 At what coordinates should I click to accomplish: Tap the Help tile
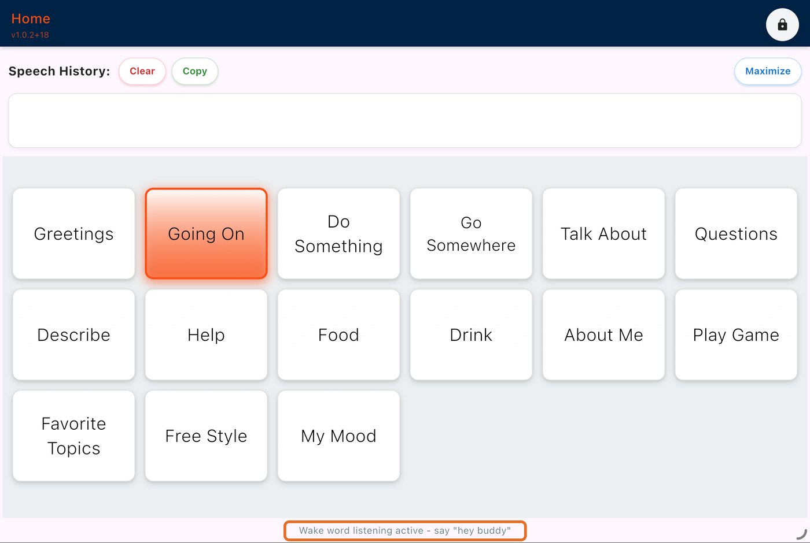tap(206, 334)
